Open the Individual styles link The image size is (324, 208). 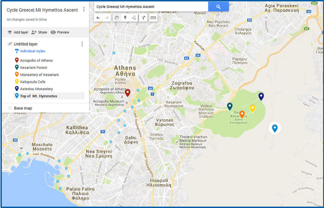[x=32, y=51]
